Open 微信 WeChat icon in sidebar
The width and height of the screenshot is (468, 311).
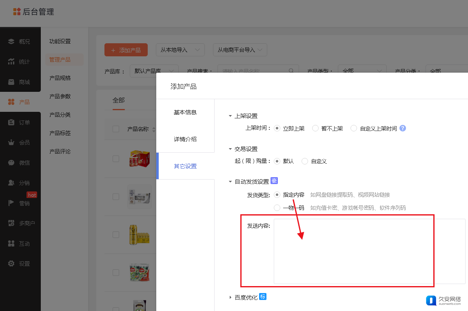pyautogui.click(x=11, y=162)
